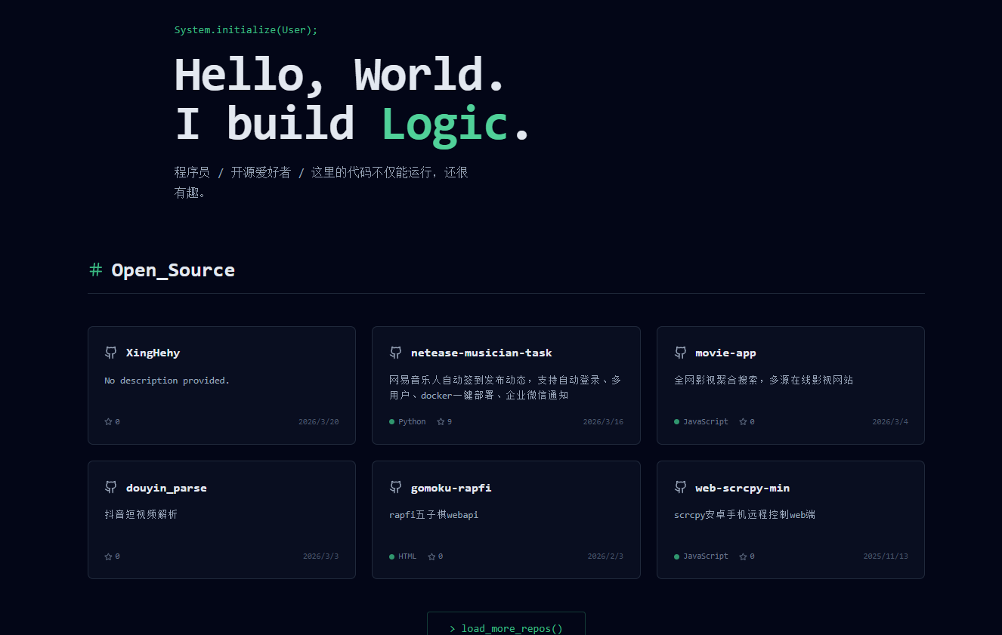Click the date 2026/3/4
Viewport: 1002px width, 635px height.
pos(890,422)
